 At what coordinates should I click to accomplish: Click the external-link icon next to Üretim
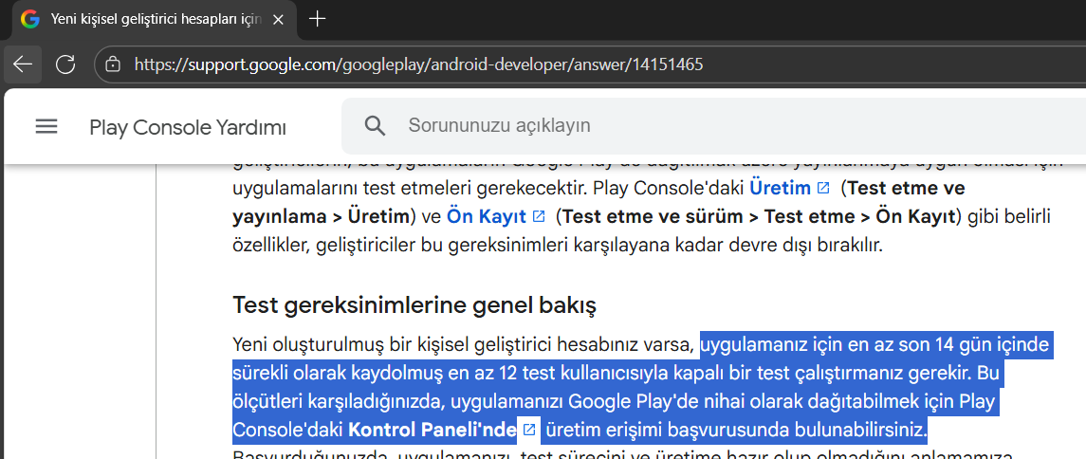coord(823,188)
